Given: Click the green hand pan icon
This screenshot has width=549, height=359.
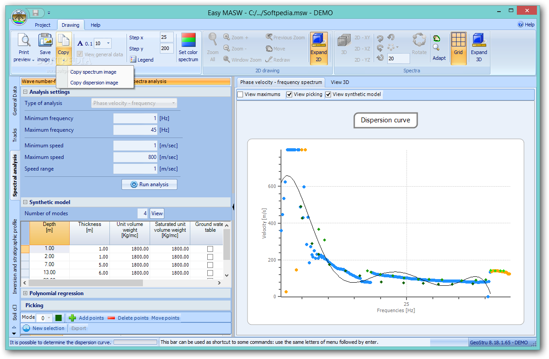Looking at the screenshot, I should (x=436, y=38).
